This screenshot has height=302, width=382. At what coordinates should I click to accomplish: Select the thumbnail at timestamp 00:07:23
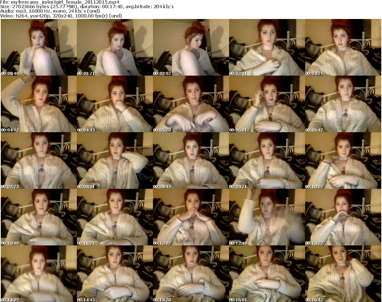coord(39,161)
